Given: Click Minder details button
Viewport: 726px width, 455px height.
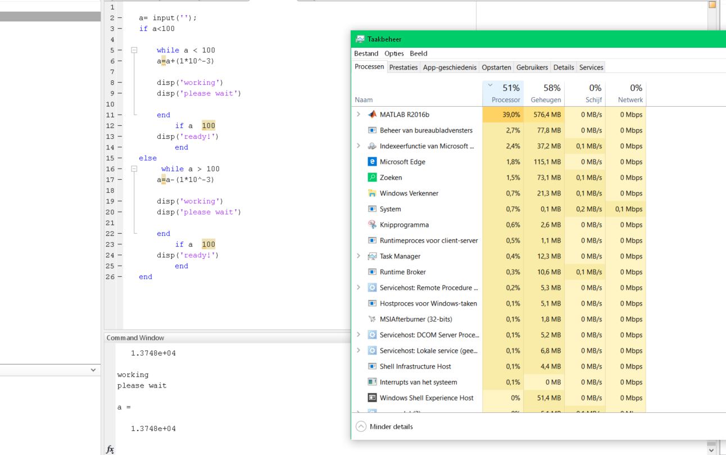Looking at the screenshot, I should tap(384, 427).
